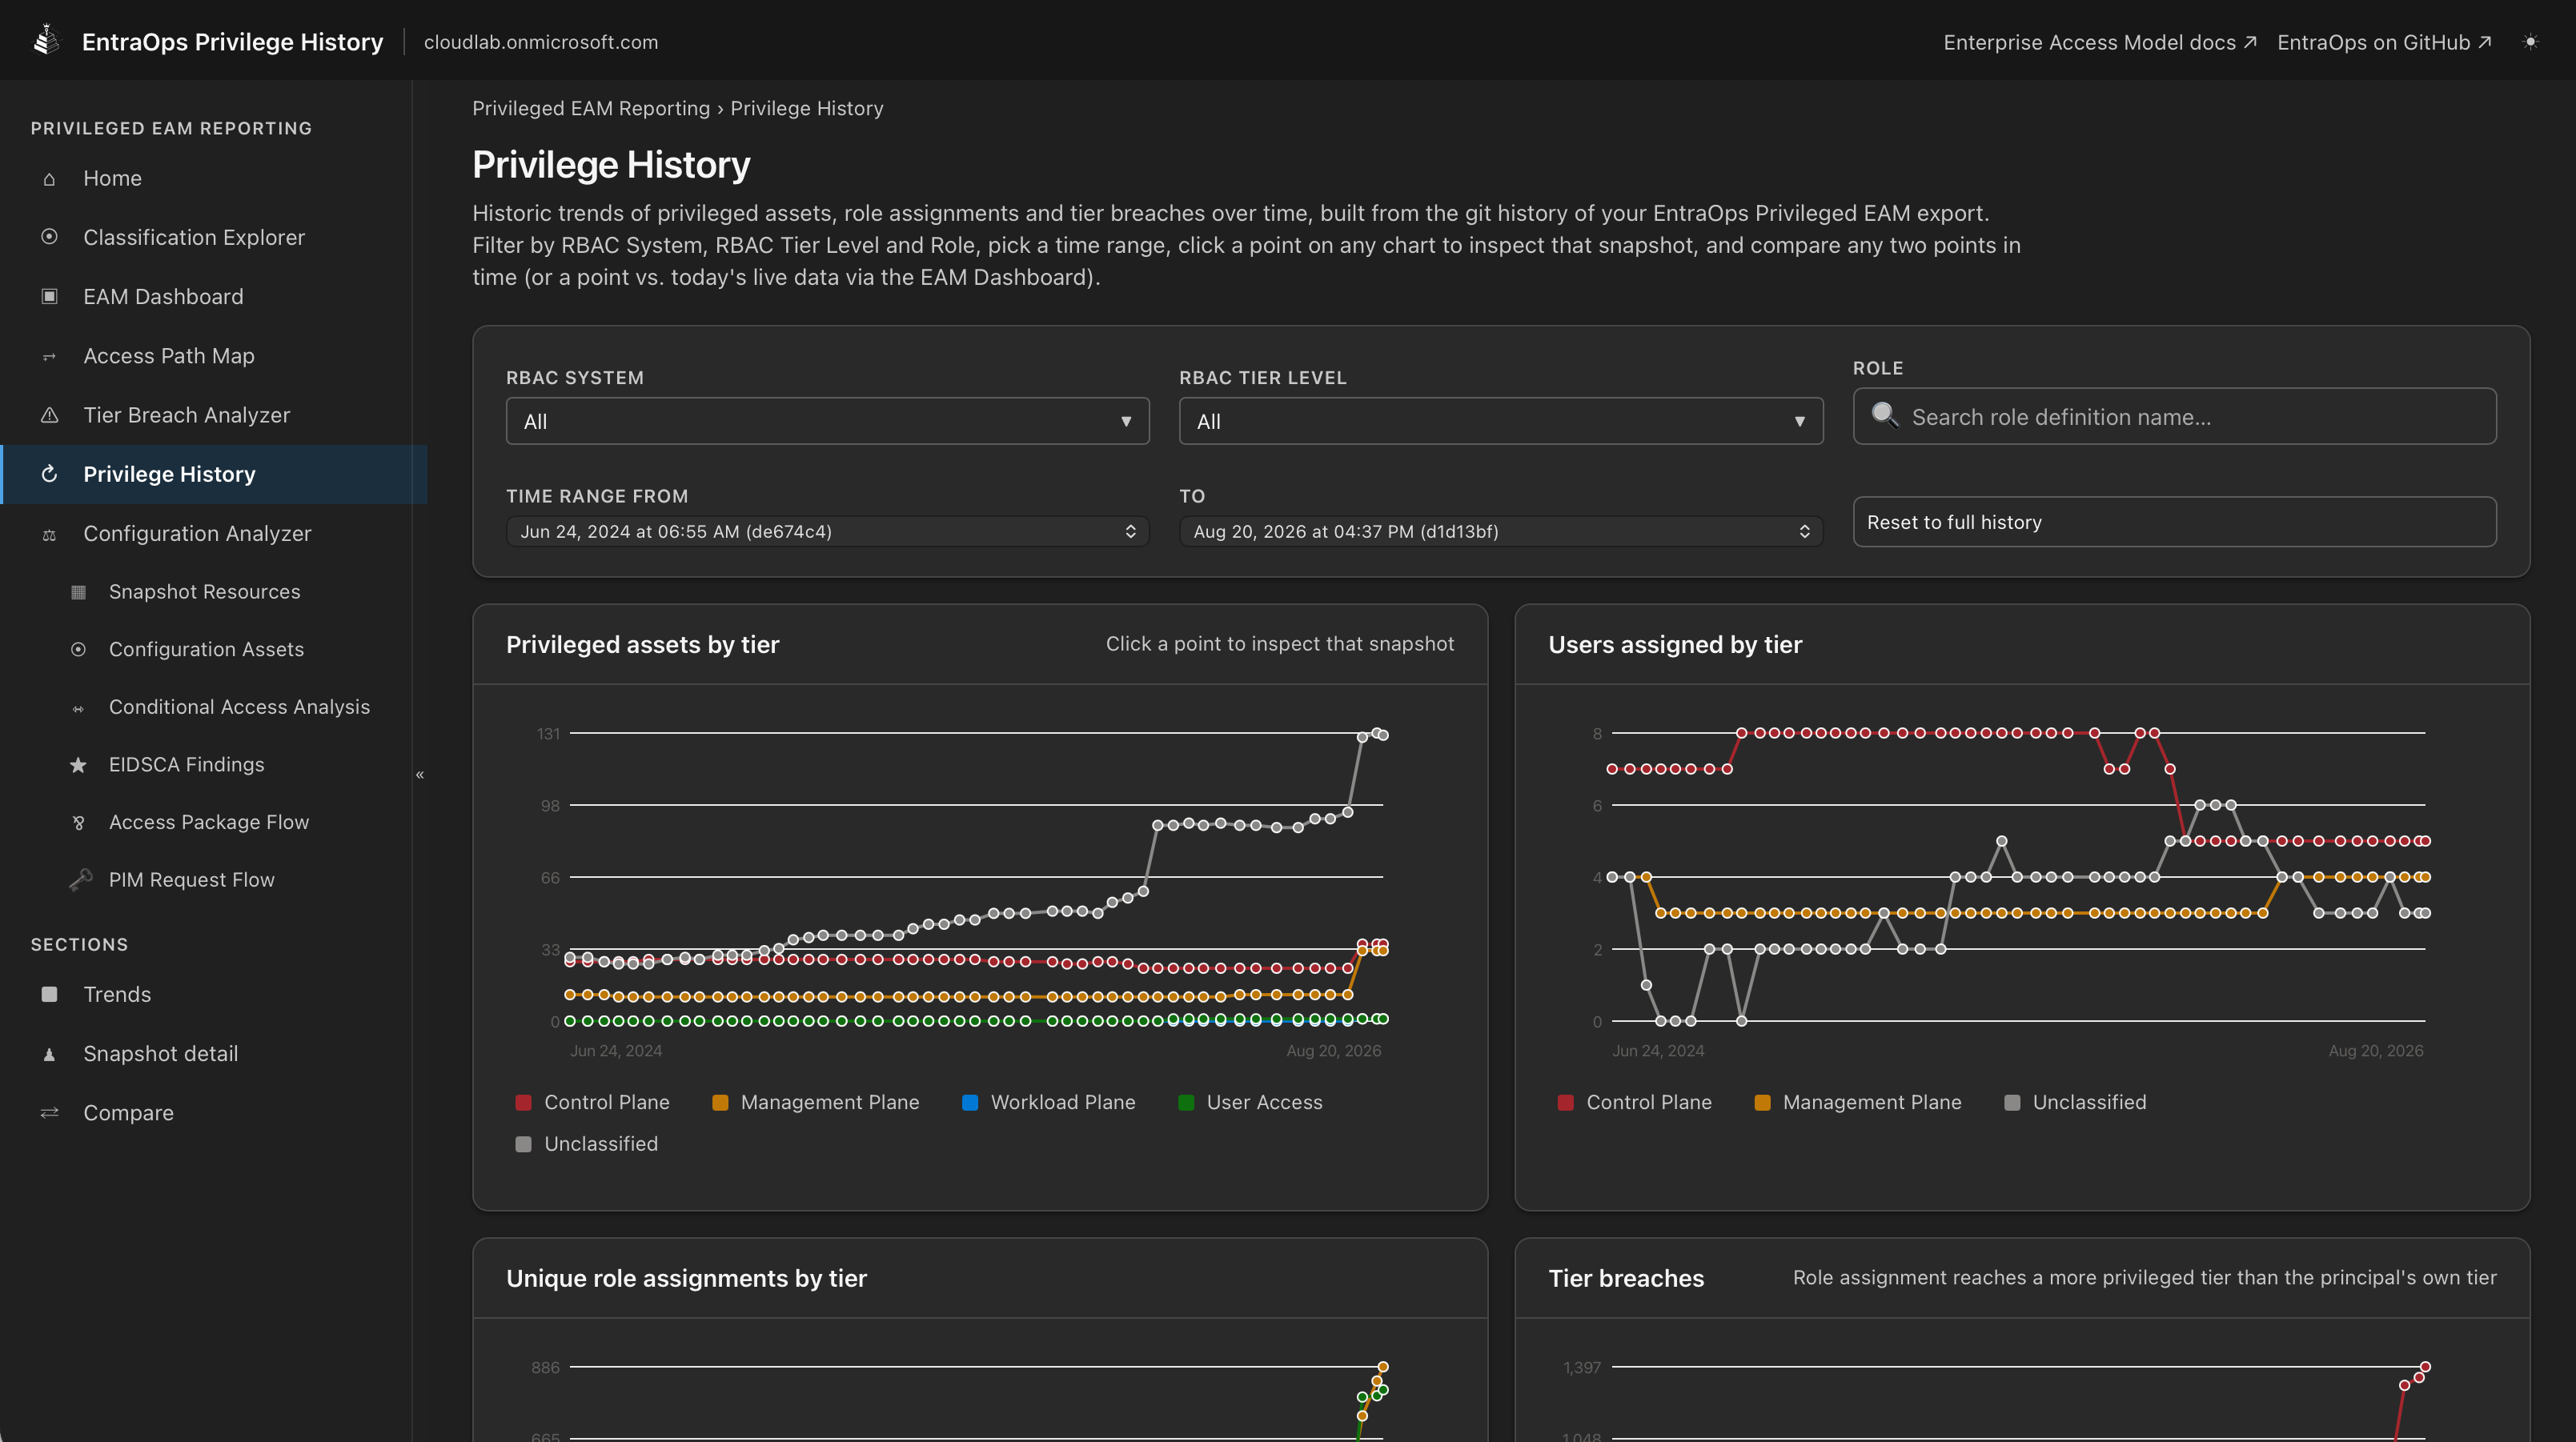Click the Conditional Access Analysis icon

coord(78,708)
